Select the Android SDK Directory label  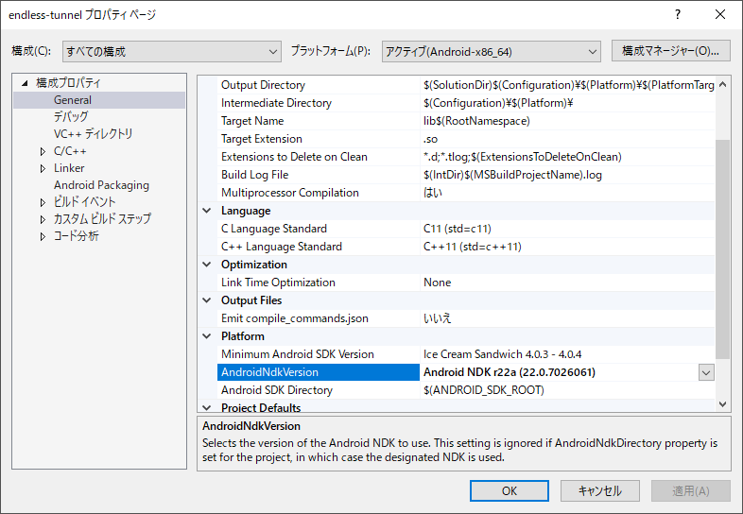pyautogui.click(x=277, y=390)
